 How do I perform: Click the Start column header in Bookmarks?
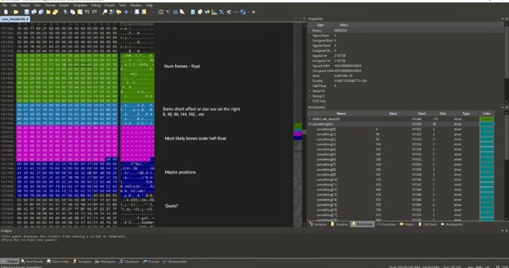coord(422,114)
